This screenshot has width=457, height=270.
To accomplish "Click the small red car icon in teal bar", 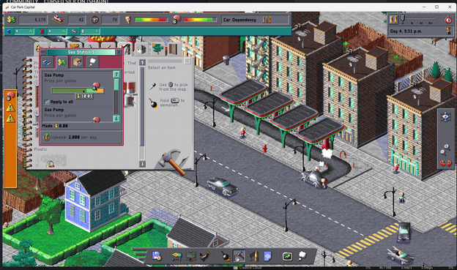I will coord(75,31).
